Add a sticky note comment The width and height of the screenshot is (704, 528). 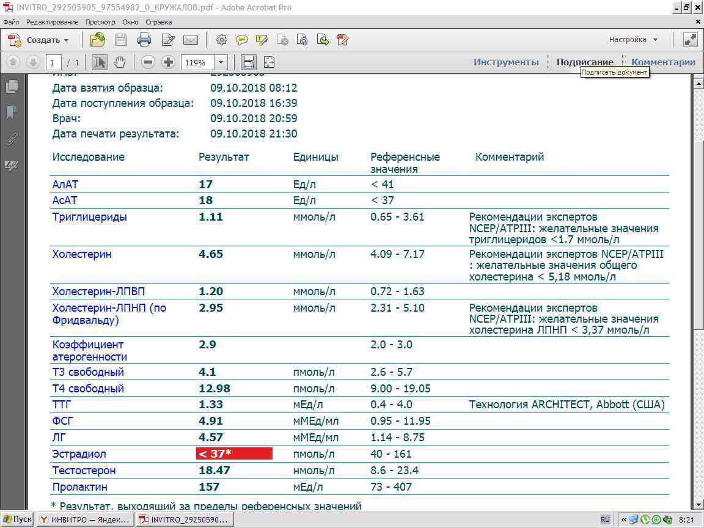(x=242, y=40)
